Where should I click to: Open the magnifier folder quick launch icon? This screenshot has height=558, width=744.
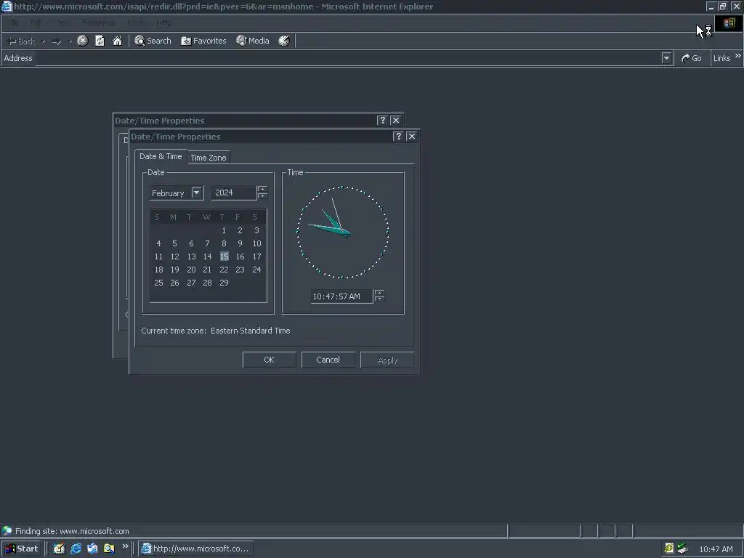[x=109, y=549]
